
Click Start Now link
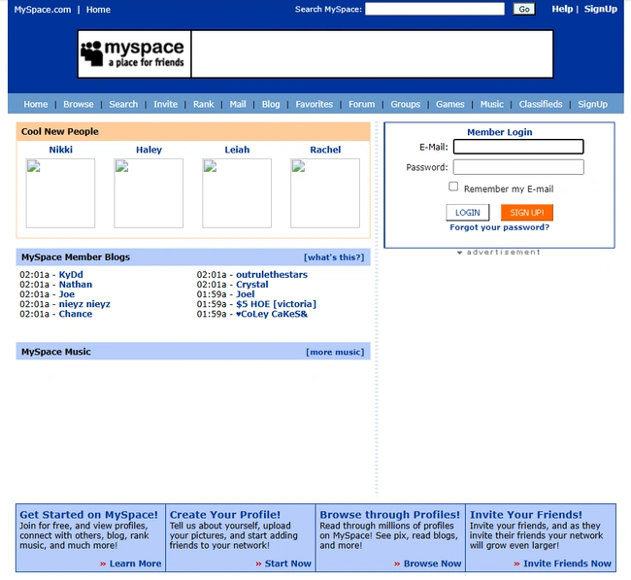pyautogui.click(x=287, y=563)
